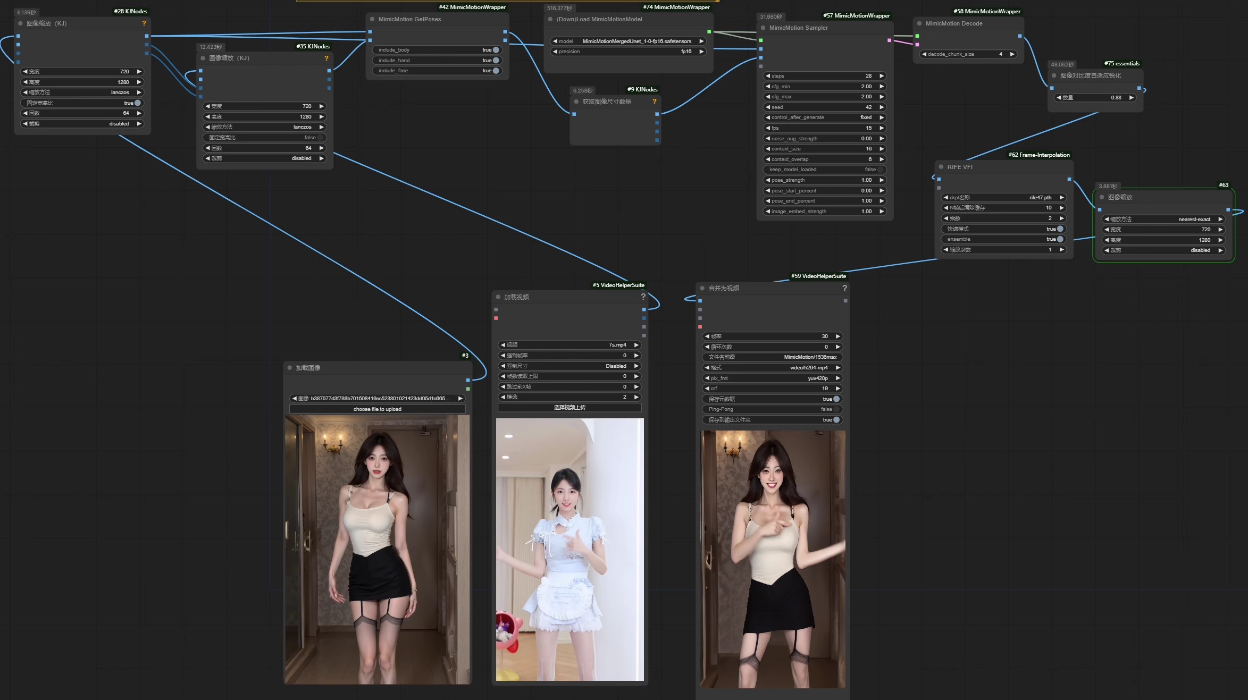Collapse the RIFE VFI node using its title dot
The image size is (1248, 700).
(x=941, y=166)
